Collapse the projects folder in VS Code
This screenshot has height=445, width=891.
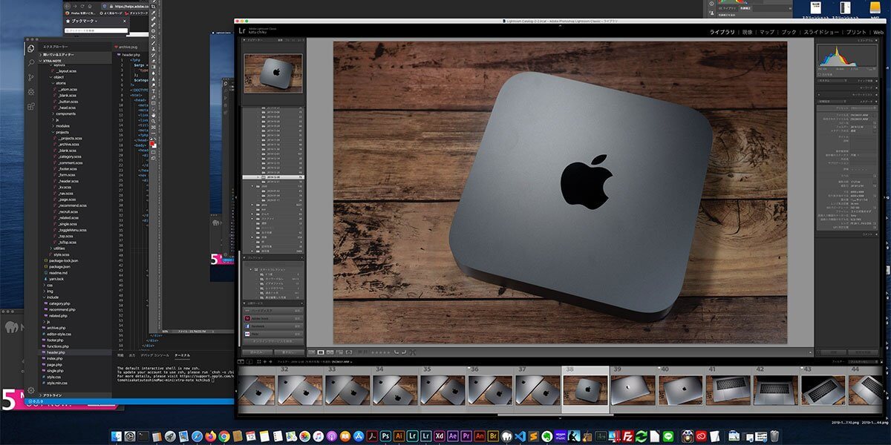coord(62,132)
